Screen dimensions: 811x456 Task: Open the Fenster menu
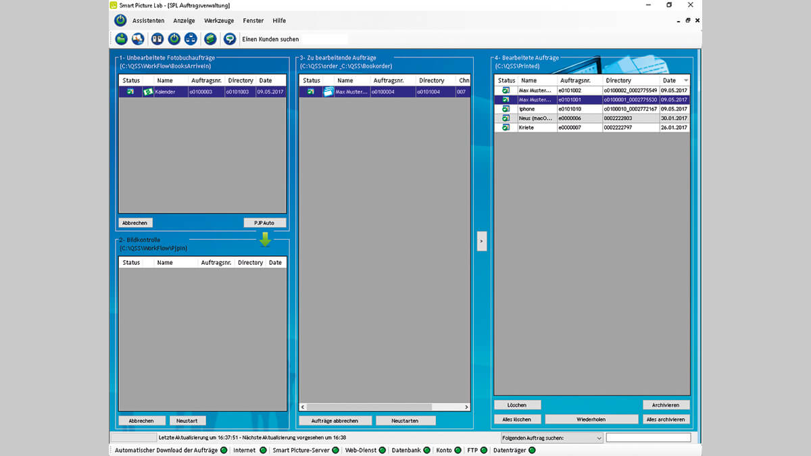(253, 21)
